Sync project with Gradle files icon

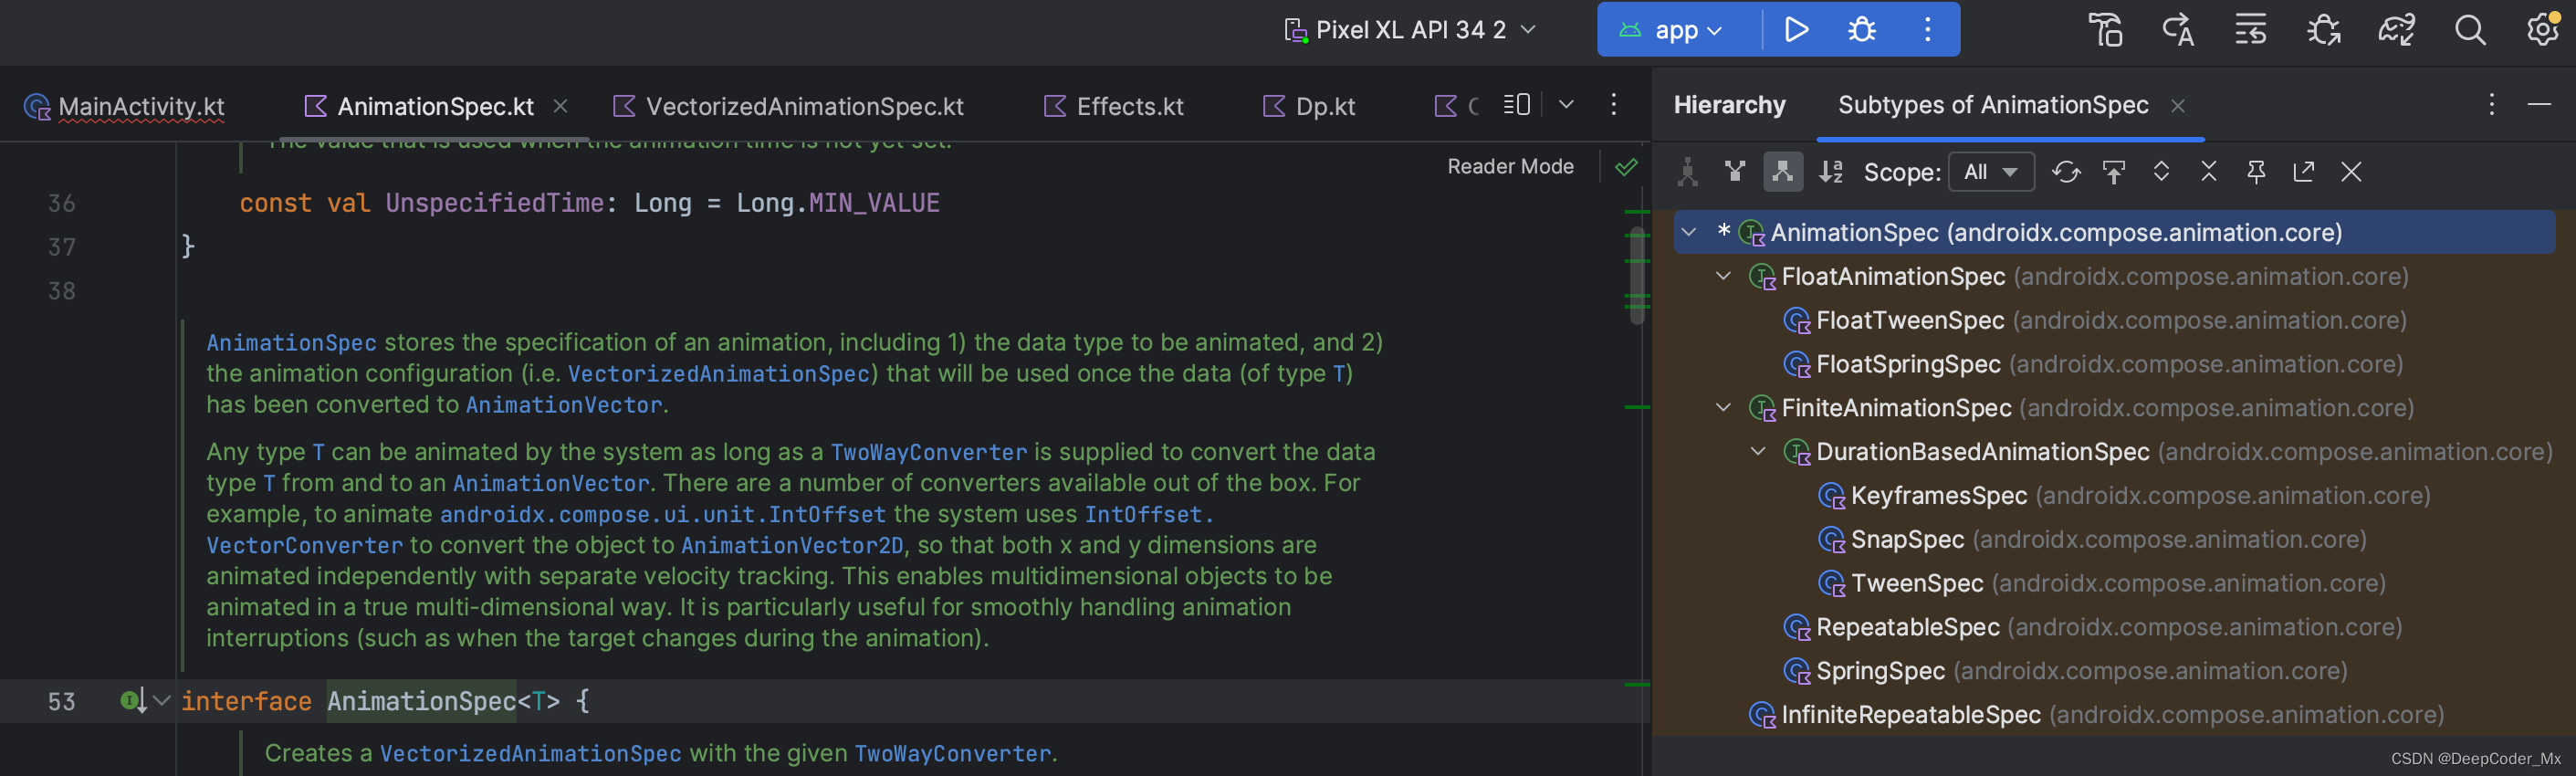point(2397,30)
